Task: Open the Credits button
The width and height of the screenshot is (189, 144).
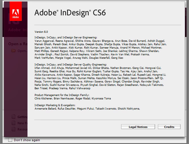Action: click(169, 127)
